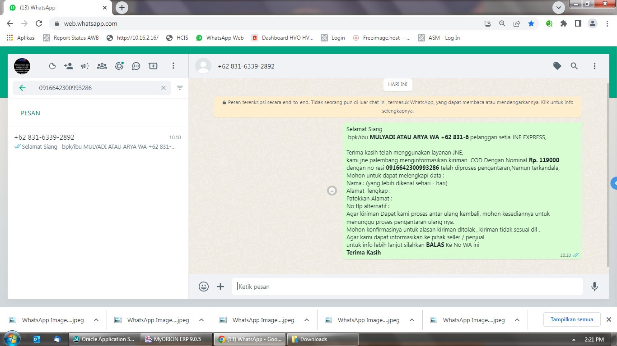Toggle the browser side panel
Image resolution: width=617 pixels, height=346 pixels.
pos(578,23)
